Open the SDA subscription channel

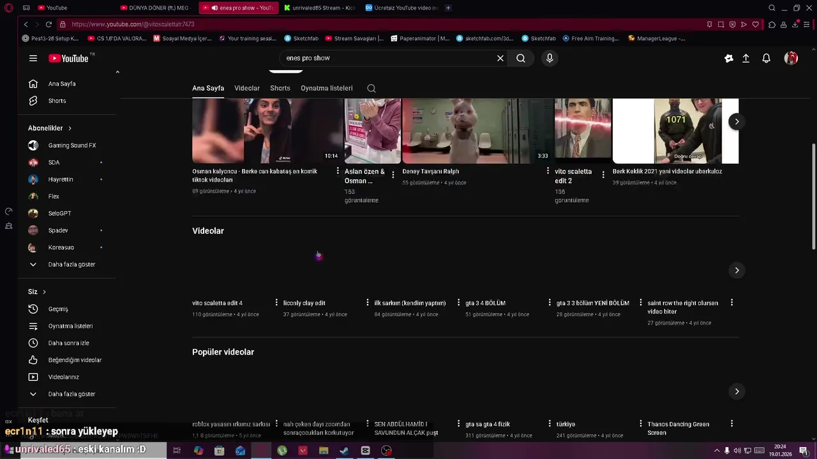coord(54,163)
